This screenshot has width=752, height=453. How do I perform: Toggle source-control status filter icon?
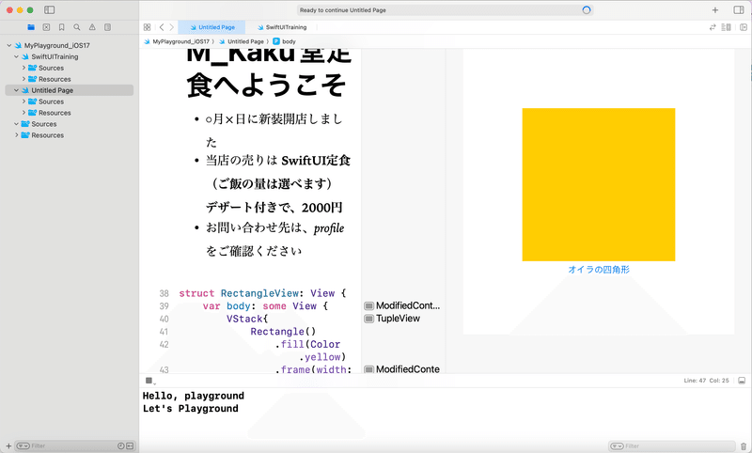130,445
